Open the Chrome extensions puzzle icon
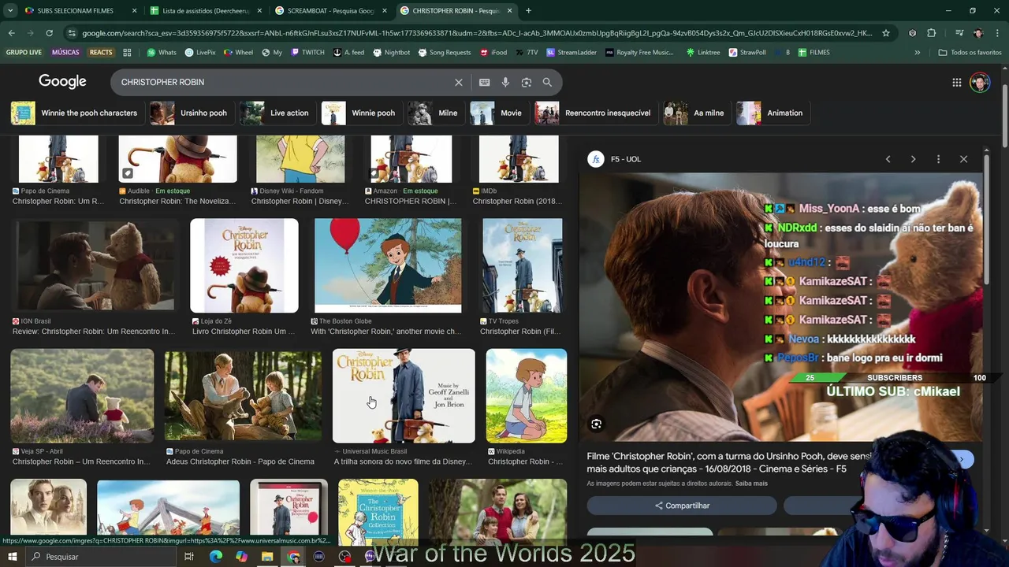 point(932,33)
